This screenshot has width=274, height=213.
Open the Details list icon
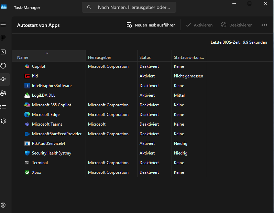pyautogui.click(x=3, y=107)
